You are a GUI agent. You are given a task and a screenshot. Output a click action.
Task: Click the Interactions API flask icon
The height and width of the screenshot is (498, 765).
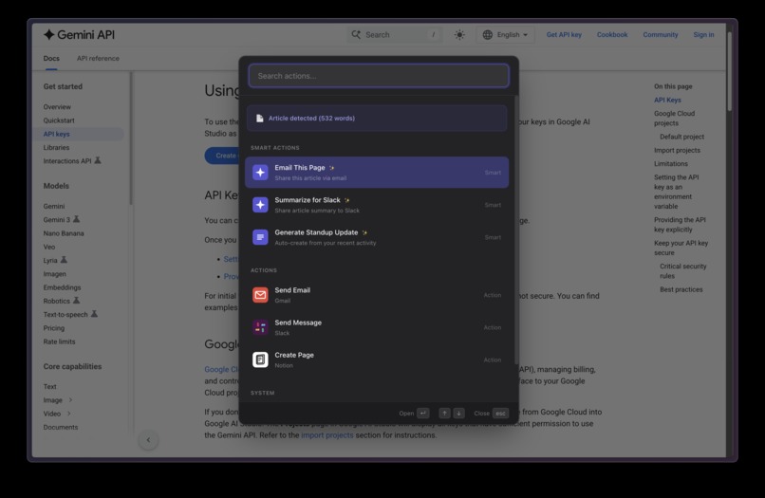[x=98, y=160]
